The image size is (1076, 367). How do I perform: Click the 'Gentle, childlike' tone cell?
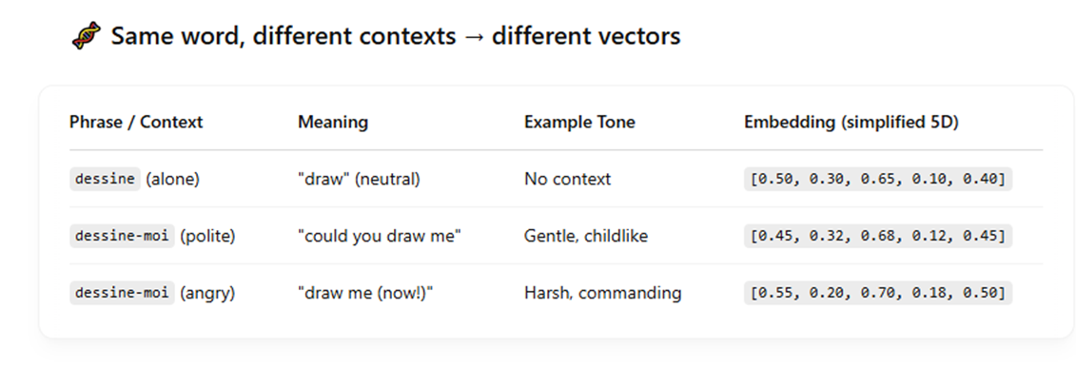point(586,236)
